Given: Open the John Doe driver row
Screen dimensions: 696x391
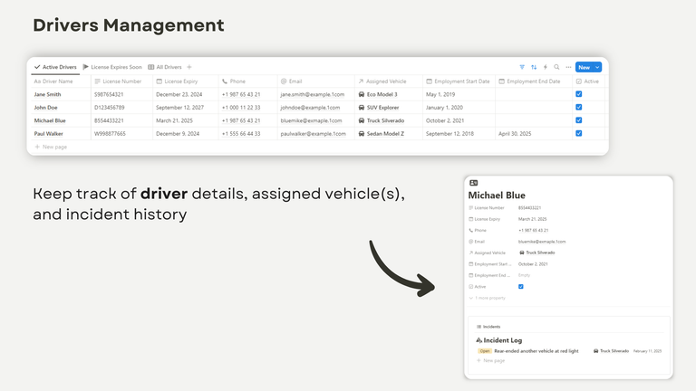Looking at the screenshot, I should pos(45,108).
